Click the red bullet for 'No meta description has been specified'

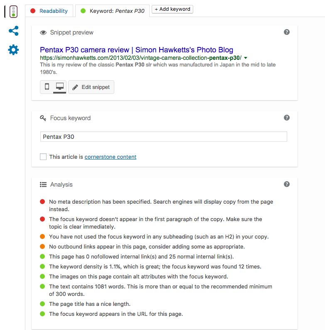42,202
